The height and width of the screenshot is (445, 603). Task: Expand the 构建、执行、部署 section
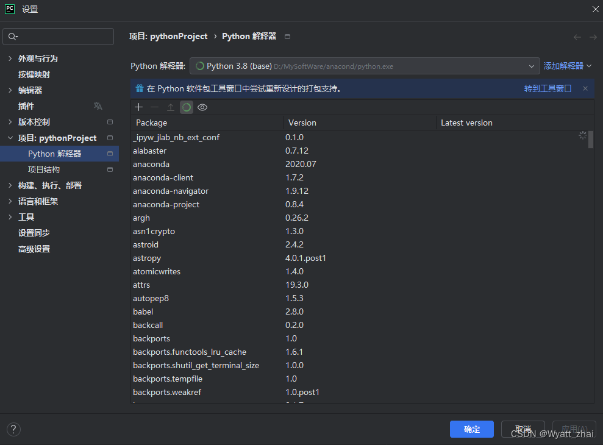[x=10, y=185]
